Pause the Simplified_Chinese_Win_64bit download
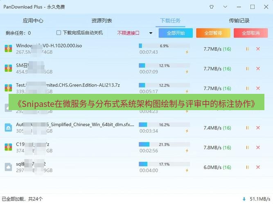 point(247,128)
